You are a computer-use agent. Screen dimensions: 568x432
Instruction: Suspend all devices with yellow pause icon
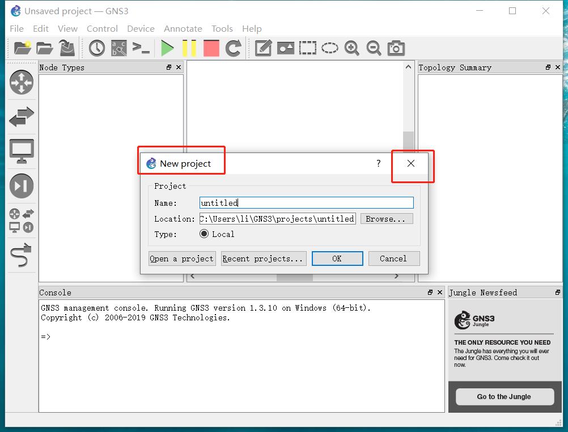point(189,48)
